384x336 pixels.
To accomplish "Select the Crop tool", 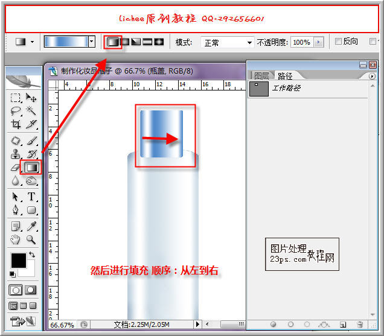I will click(16, 125).
